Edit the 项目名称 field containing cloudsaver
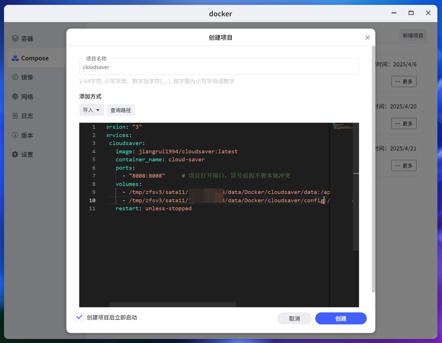The height and width of the screenshot is (343, 442). (x=219, y=67)
